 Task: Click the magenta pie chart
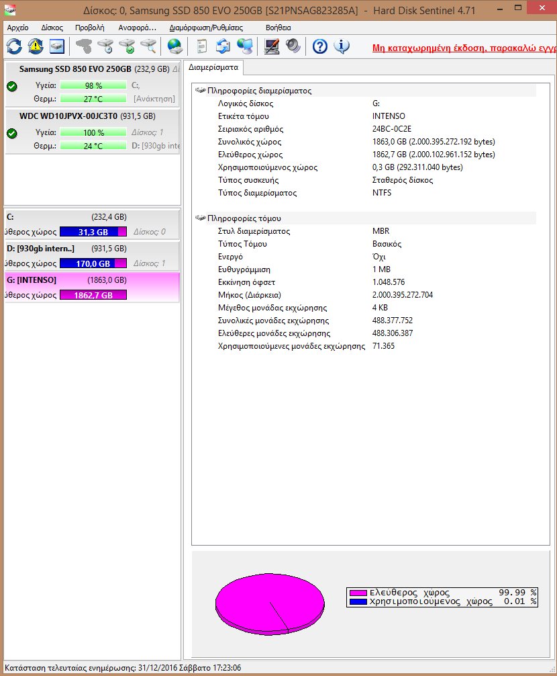[270, 604]
